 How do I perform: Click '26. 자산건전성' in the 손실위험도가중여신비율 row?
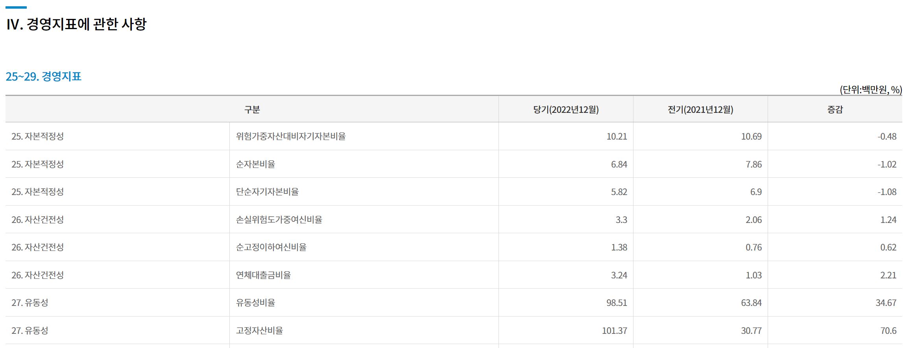(x=38, y=219)
